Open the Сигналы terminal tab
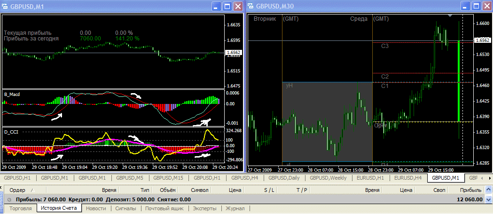 (x=125, y=208)
